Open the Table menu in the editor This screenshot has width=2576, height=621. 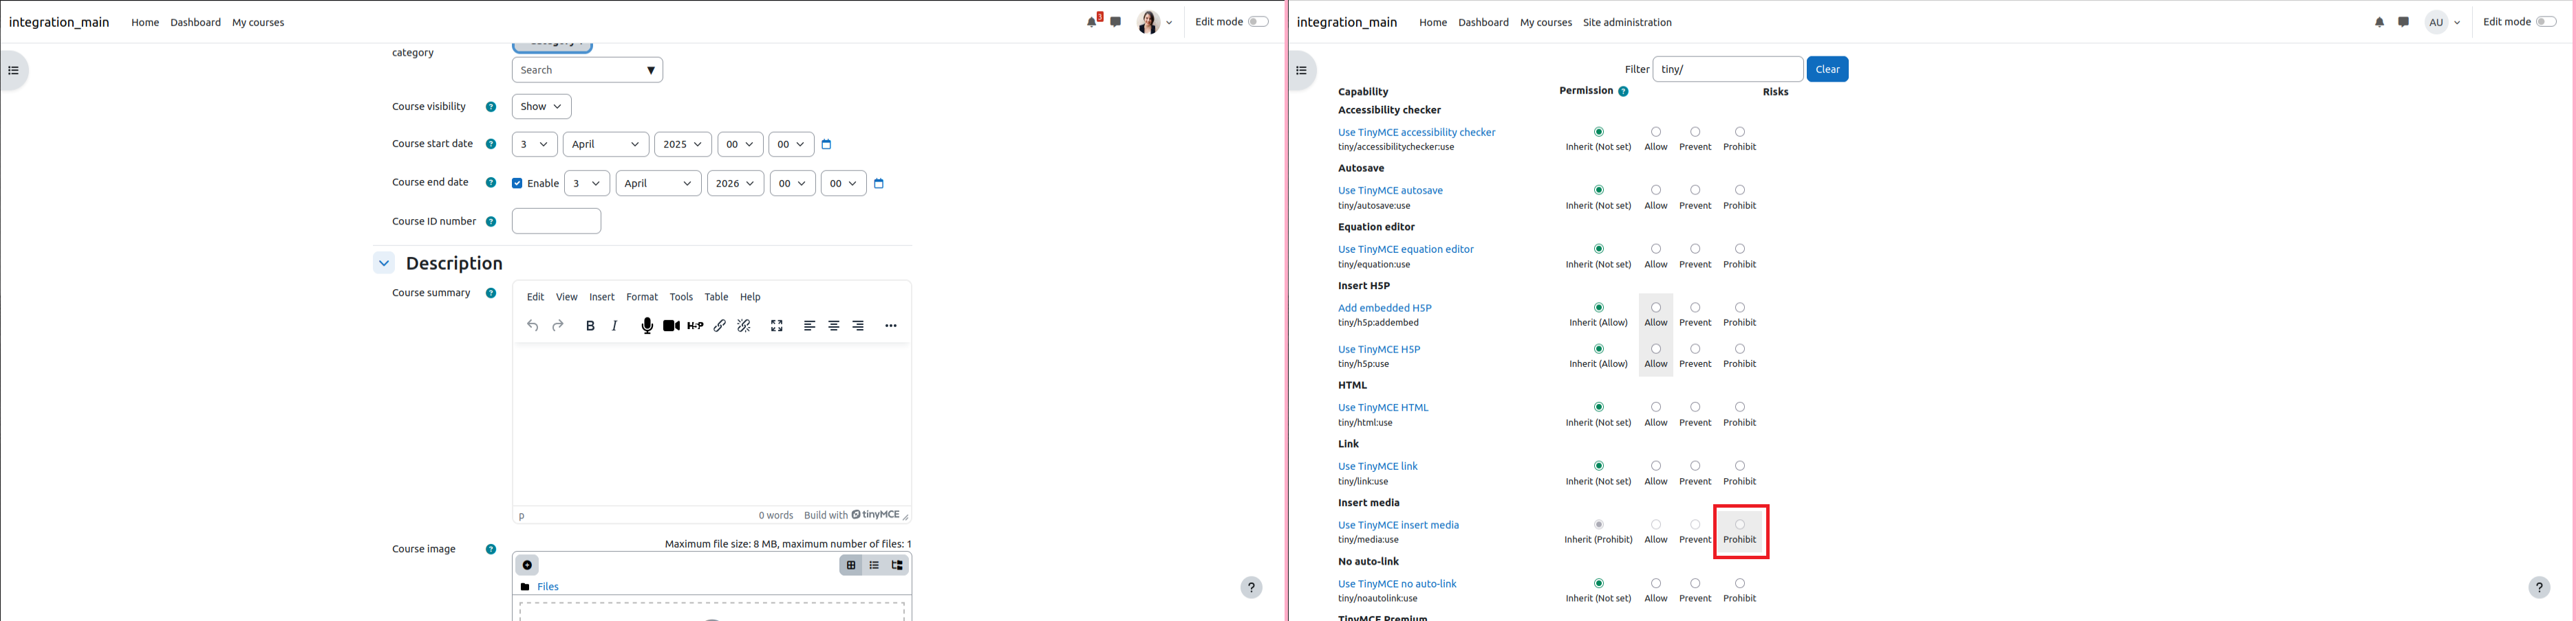[x=716, y=297]
